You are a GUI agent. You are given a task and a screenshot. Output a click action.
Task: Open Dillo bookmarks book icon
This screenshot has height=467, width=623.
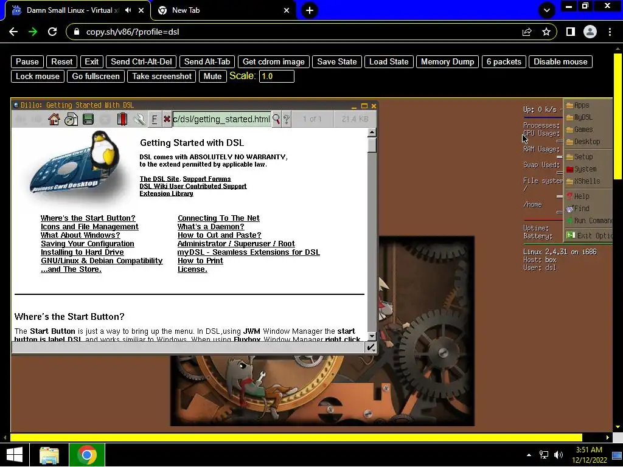[122, 119]
